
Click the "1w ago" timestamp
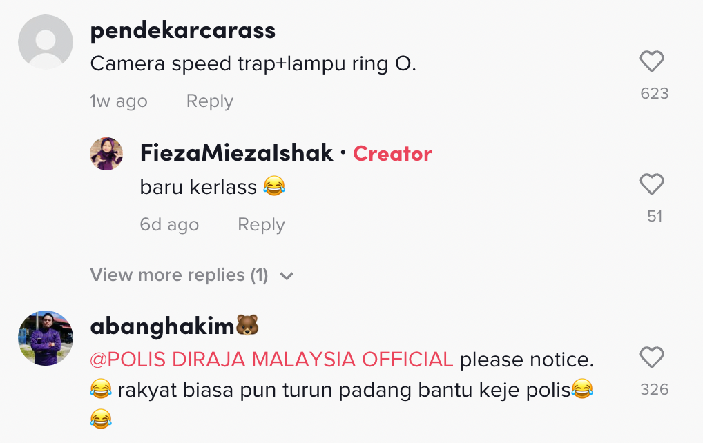click(119, 101)
